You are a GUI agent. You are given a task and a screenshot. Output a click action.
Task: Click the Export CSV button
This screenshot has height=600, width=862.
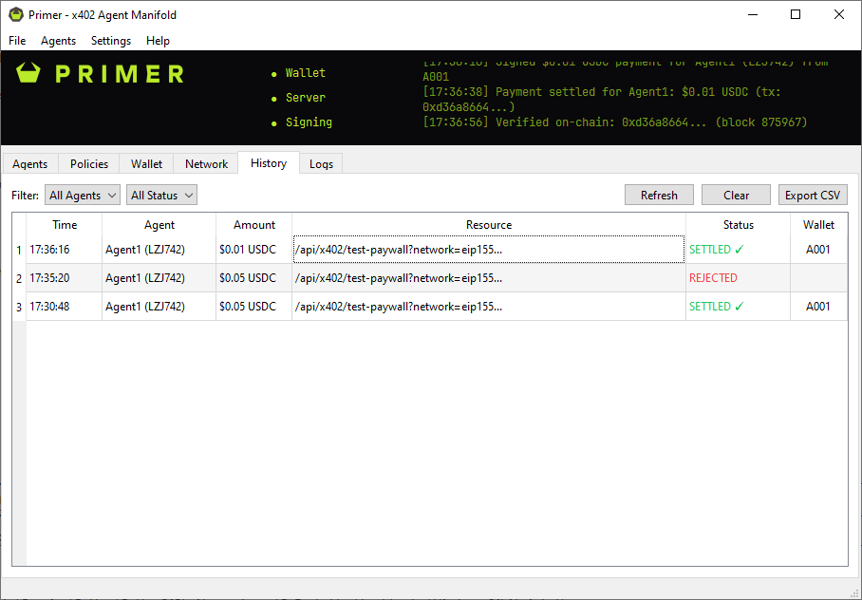(813, 196)
